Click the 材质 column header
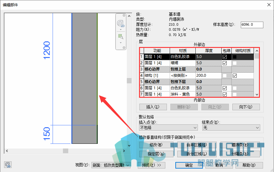274x172 pixels. [183, 51]
